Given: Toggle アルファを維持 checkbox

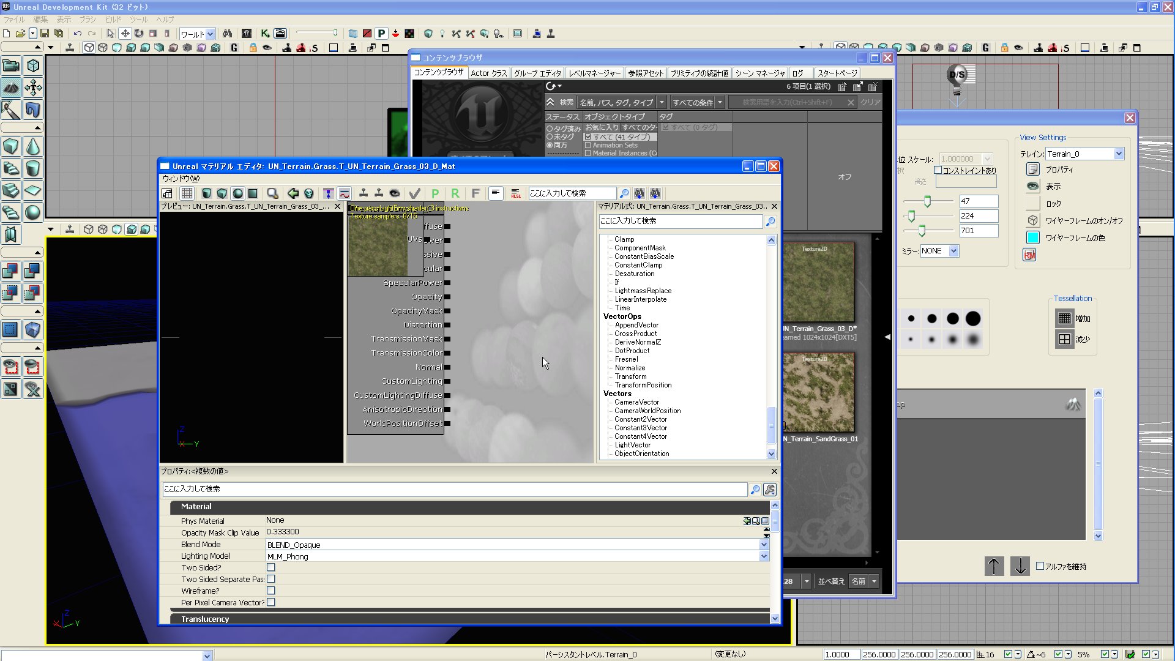Looking at the screenshot, I should coord(1040,566).
